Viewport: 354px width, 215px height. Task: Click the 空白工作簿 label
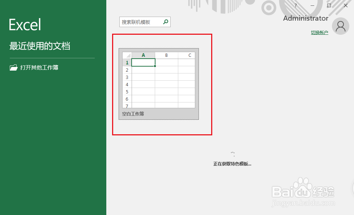pyautogui.click(x=133, y=114)
